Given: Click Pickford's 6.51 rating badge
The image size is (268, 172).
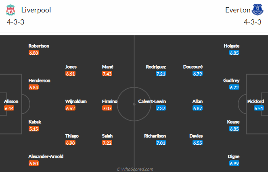Looking at the screenshot, I should tap(259, 108).
